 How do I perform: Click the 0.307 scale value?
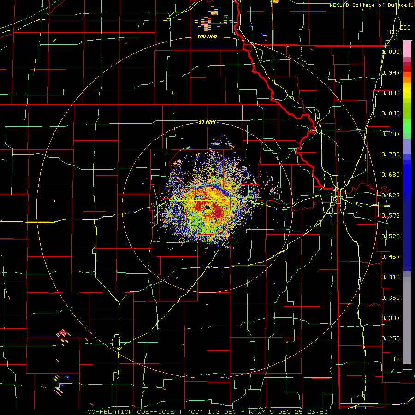point(391,318)
